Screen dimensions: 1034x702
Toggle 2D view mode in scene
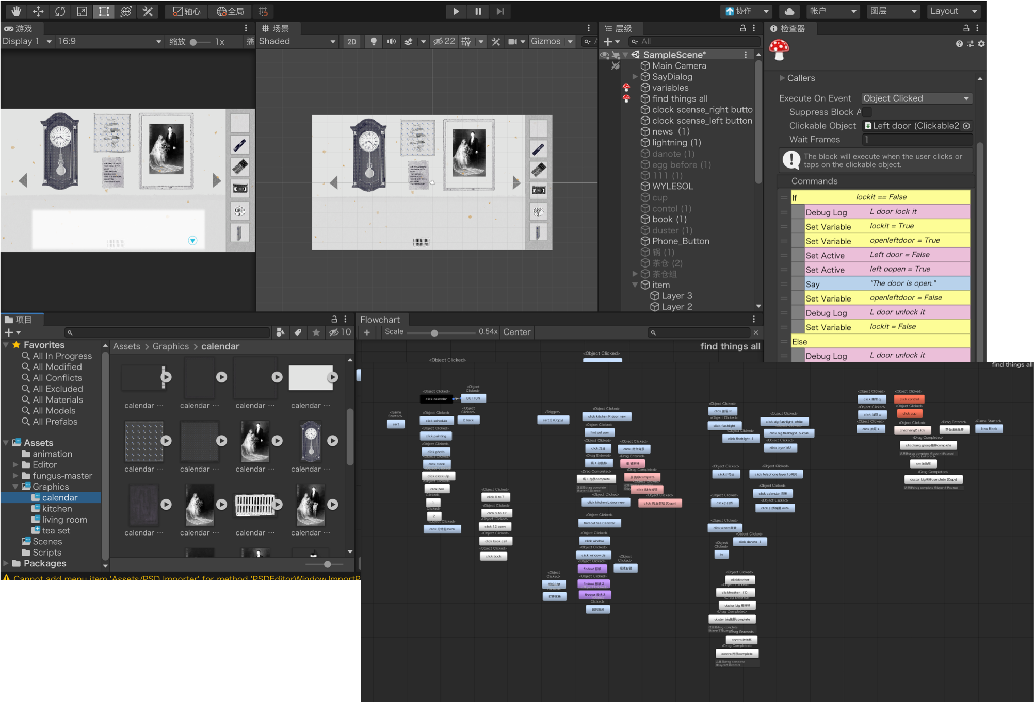(351, 42)
